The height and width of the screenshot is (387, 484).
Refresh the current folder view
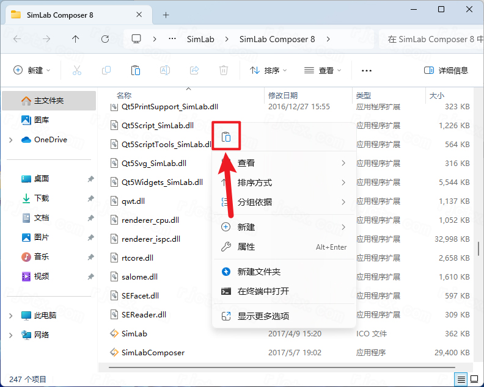point(105,39)
